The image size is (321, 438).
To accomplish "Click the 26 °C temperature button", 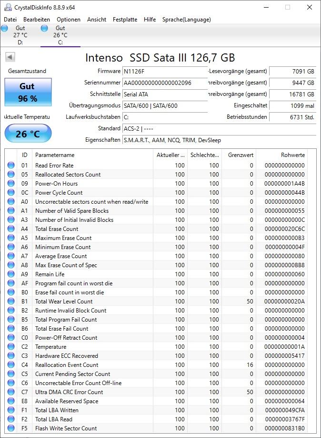I will 28,134.
